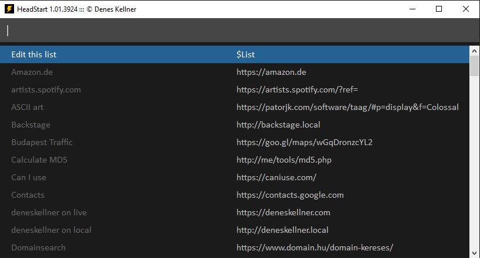Click the https://deneskellner.com URL

pyautogui.click(x=283, y=212)
